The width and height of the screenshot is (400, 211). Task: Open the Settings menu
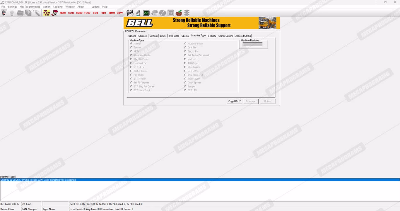point(12,7)
